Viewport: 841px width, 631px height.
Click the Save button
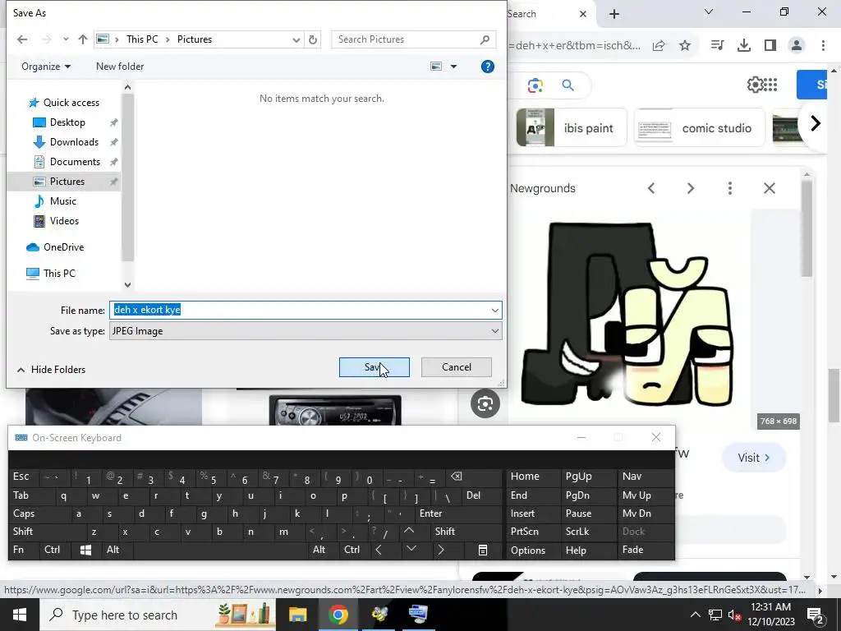(375, 367)
